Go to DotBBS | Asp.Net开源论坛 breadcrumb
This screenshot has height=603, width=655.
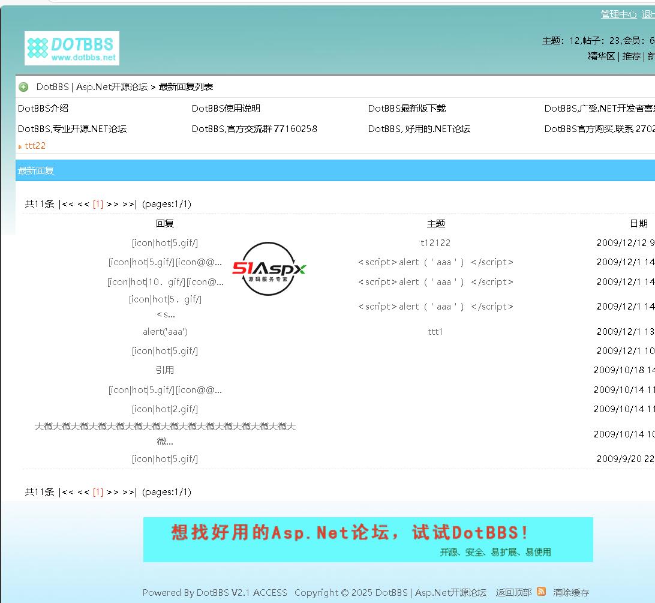[92, 87]
